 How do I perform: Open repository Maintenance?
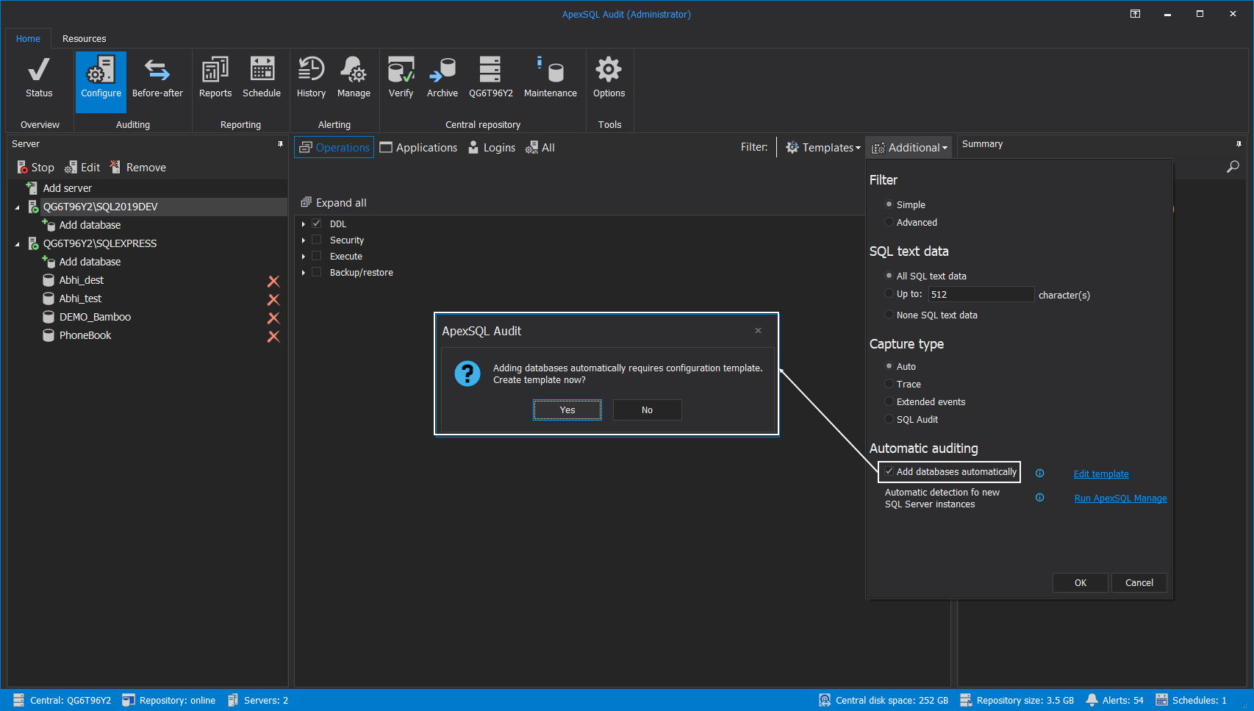coord(551,78)
